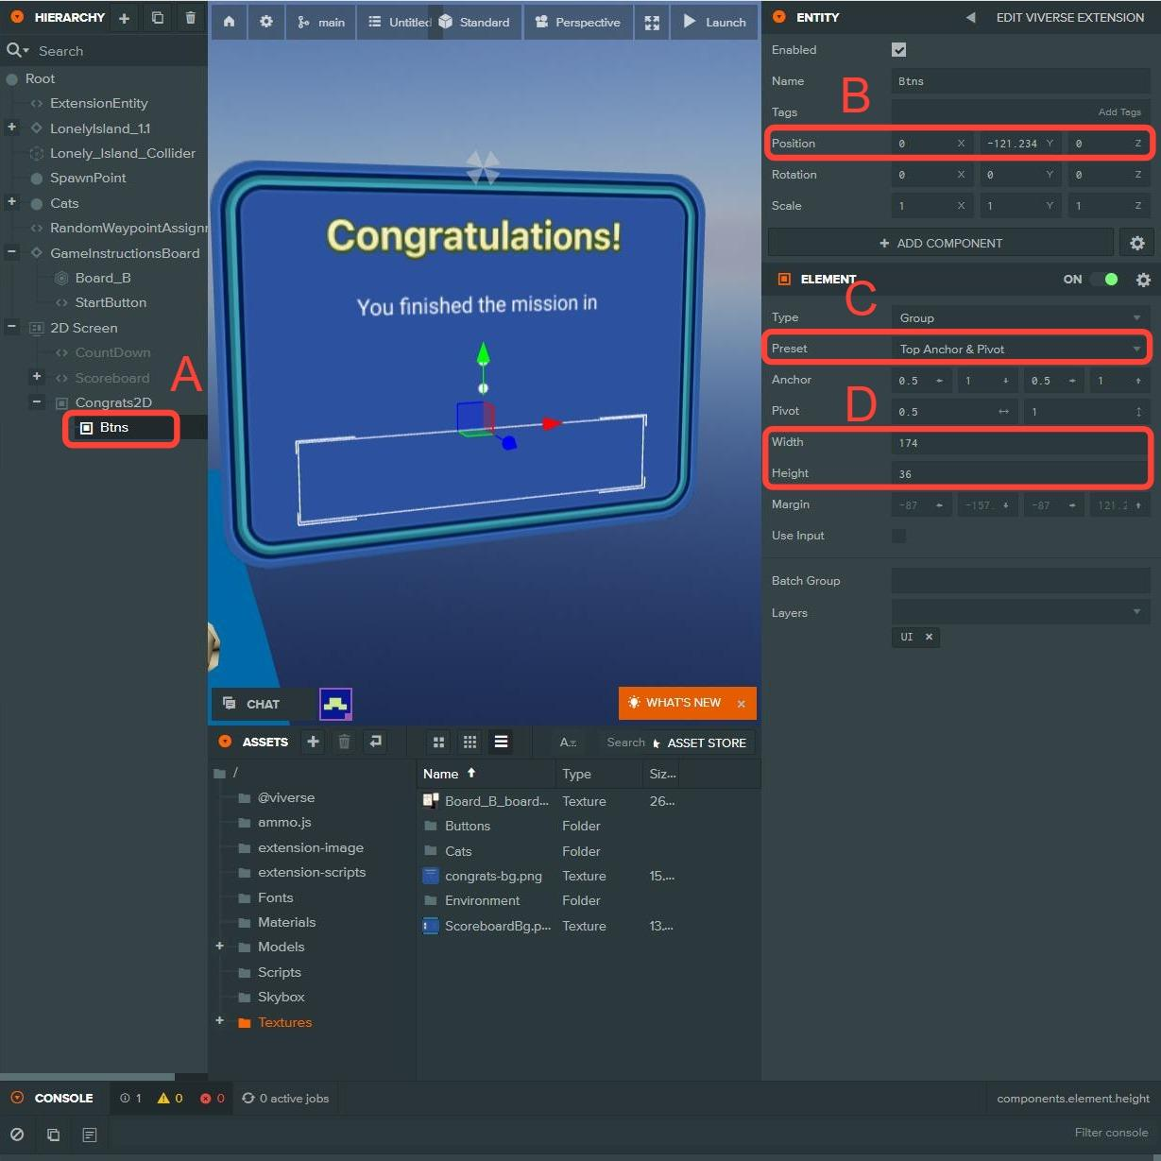Duplicate entity using Hierarchy copy icon
The height and width of the screenshot is (1161, 1161).
(158, 18)
